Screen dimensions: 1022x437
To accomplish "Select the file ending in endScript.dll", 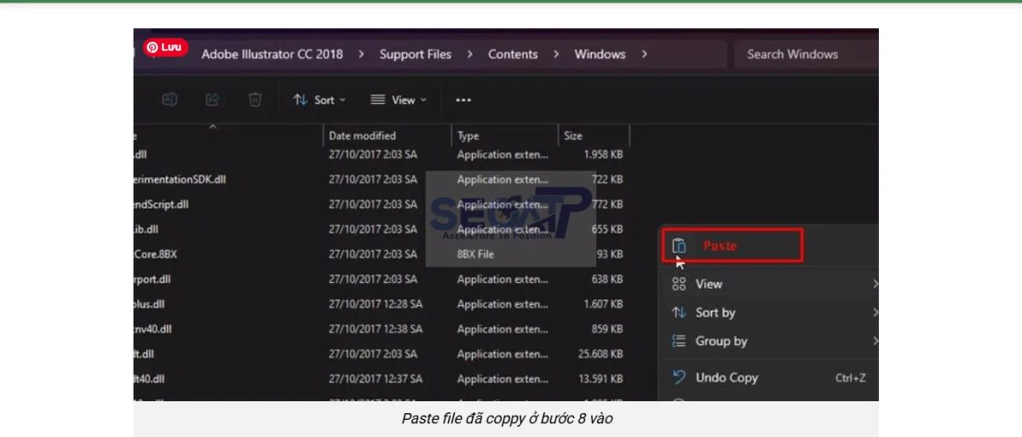I will pyautogui.click(x=161, y=204).
